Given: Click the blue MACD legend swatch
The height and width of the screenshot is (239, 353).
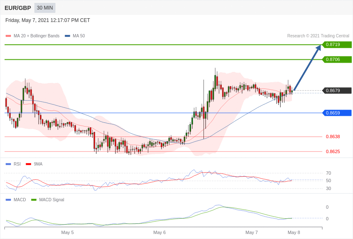Looking at the screenshot, I should pos(8,200).
